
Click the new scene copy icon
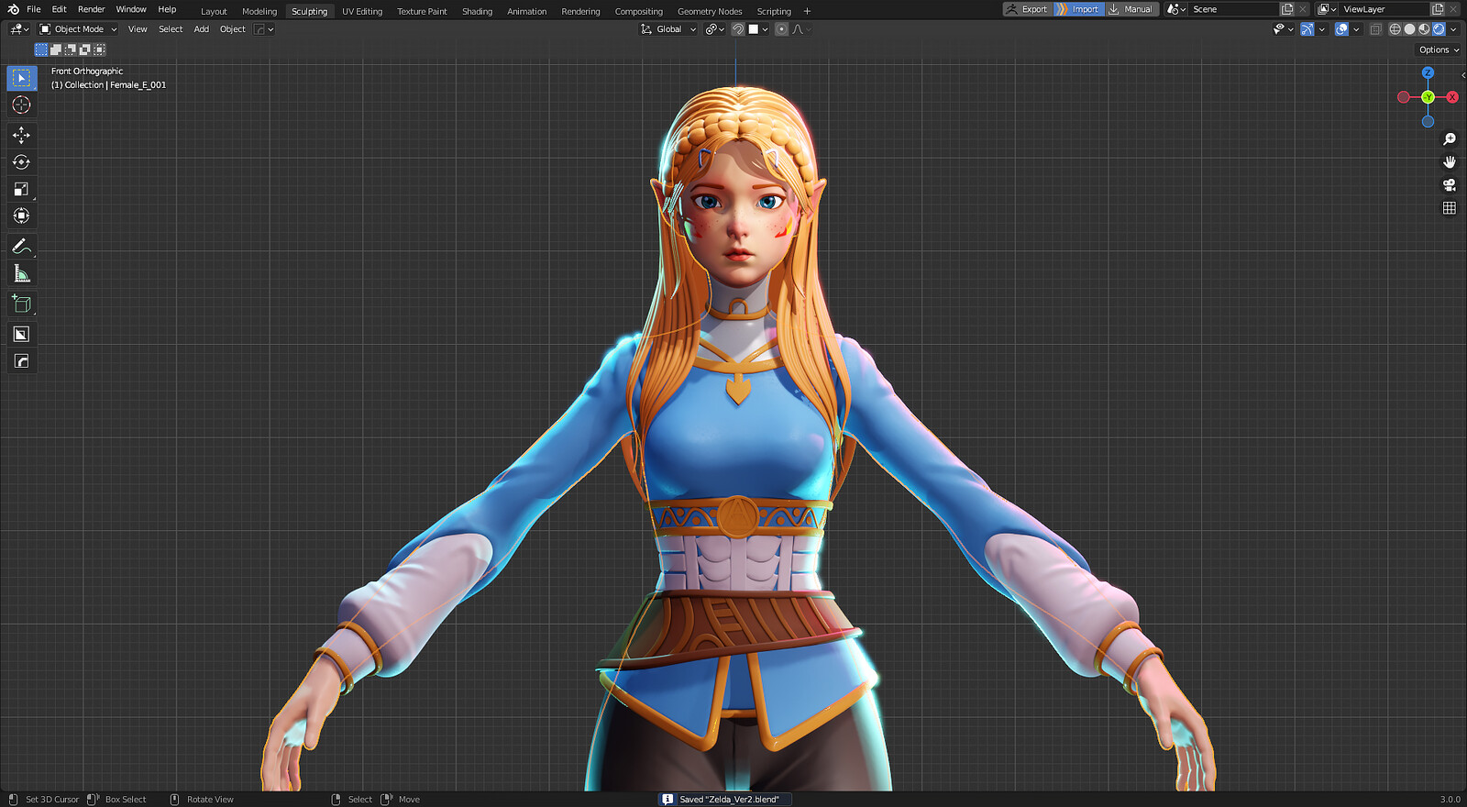pos(1287,9)
